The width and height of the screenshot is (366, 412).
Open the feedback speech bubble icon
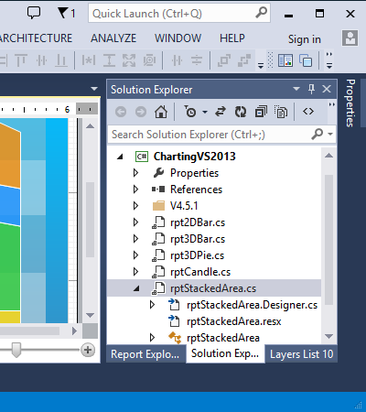[x=34, y=13]
